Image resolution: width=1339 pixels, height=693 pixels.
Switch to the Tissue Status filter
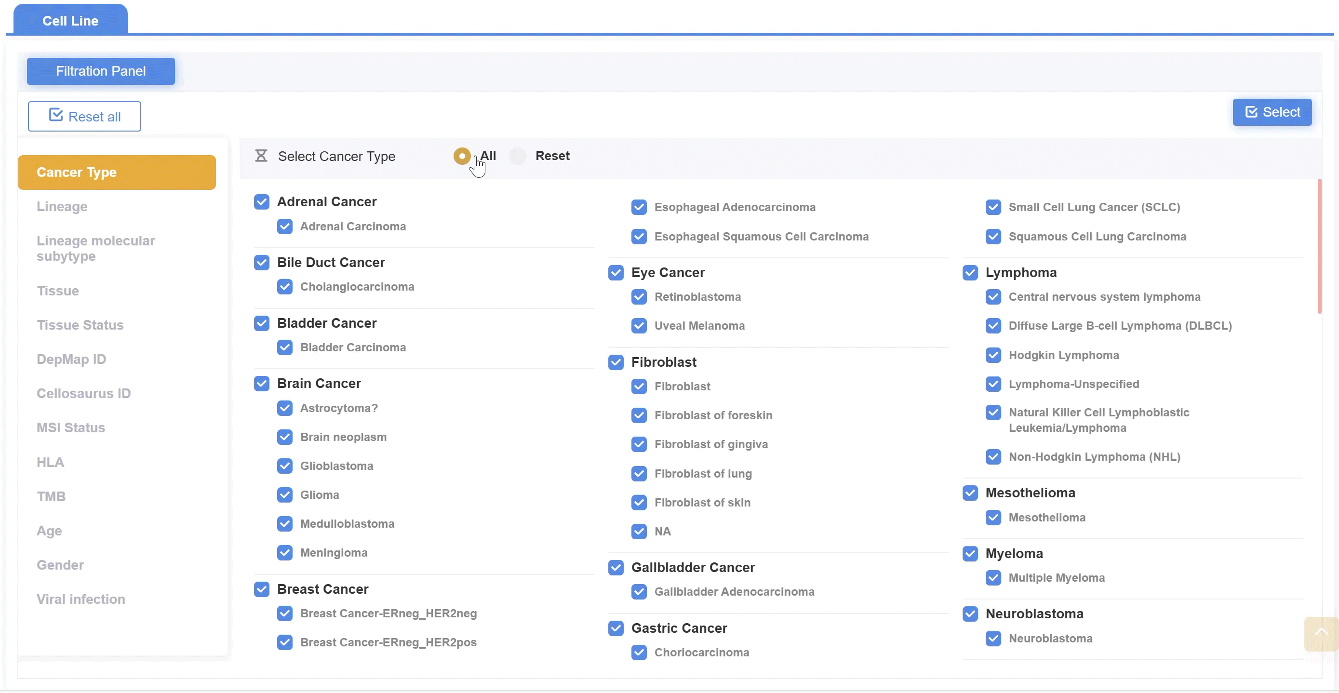tap(80, 325)
